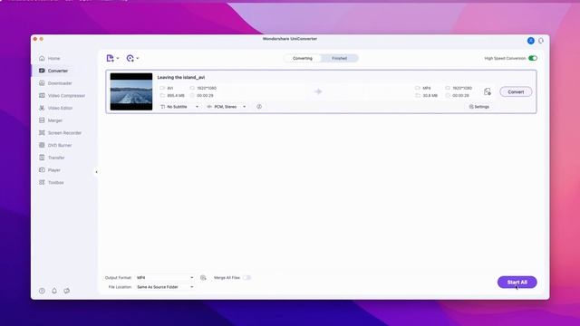Image resolution: width=580 pixels, height=326 pixels.
Task: Click the custom format icon beside Output Format
Action: [x=203, y=278]
